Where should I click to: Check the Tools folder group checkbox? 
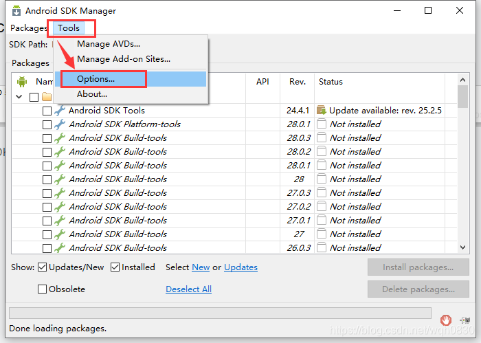click(34, 97)
